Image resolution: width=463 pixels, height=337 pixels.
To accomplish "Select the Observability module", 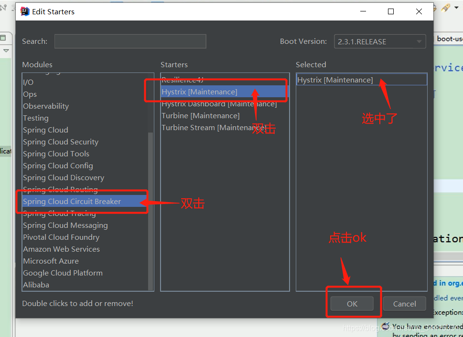I will tap(85, 106).
